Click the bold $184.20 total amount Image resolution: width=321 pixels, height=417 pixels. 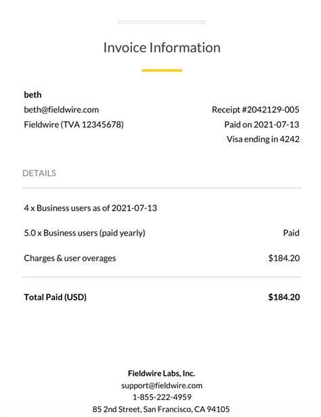pos(284,297)
